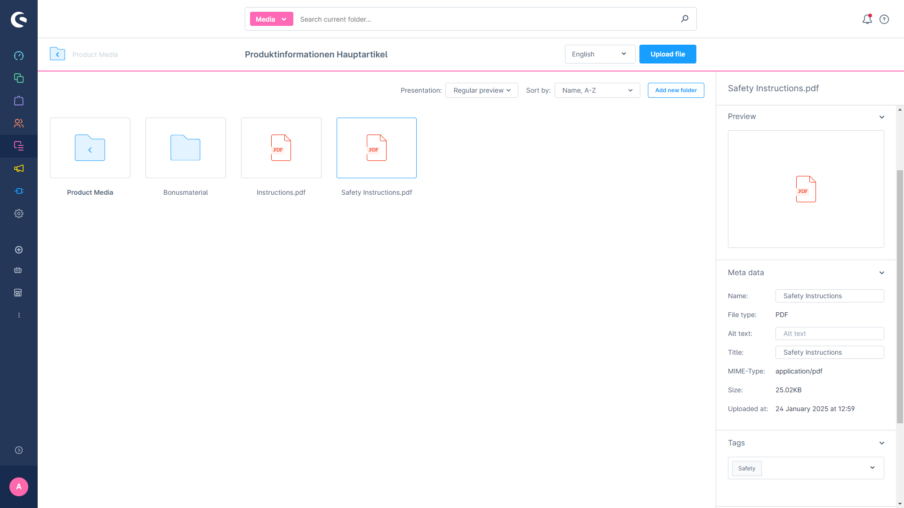Click the 25.02KB size value
Image resolution: width=904 pixels, height=508 pixels.
[x=788, y=390]
